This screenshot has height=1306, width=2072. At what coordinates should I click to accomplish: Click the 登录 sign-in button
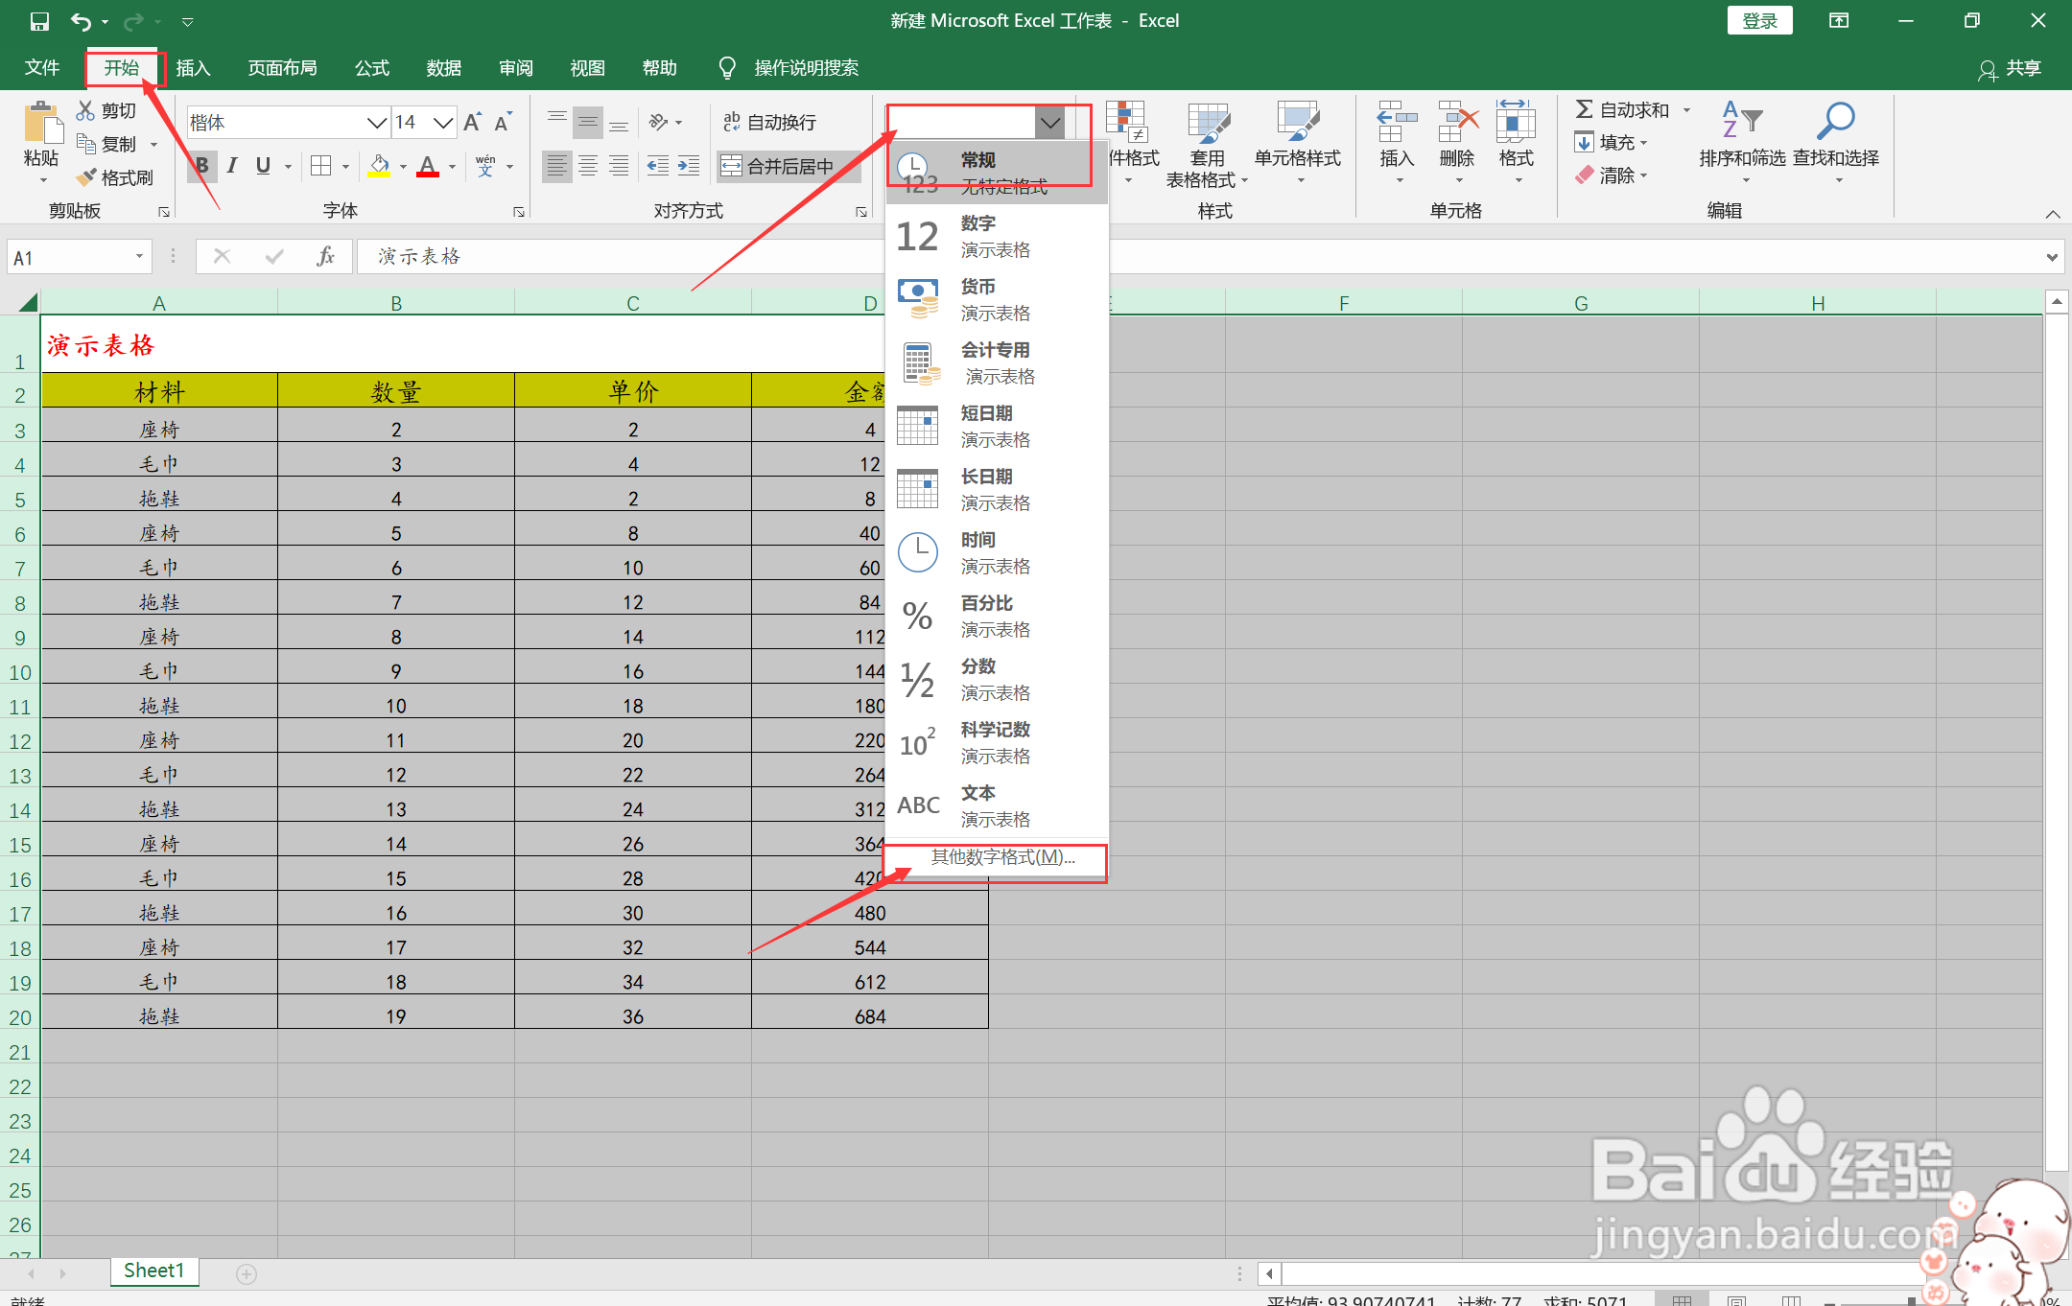(x=1759, y=21)
